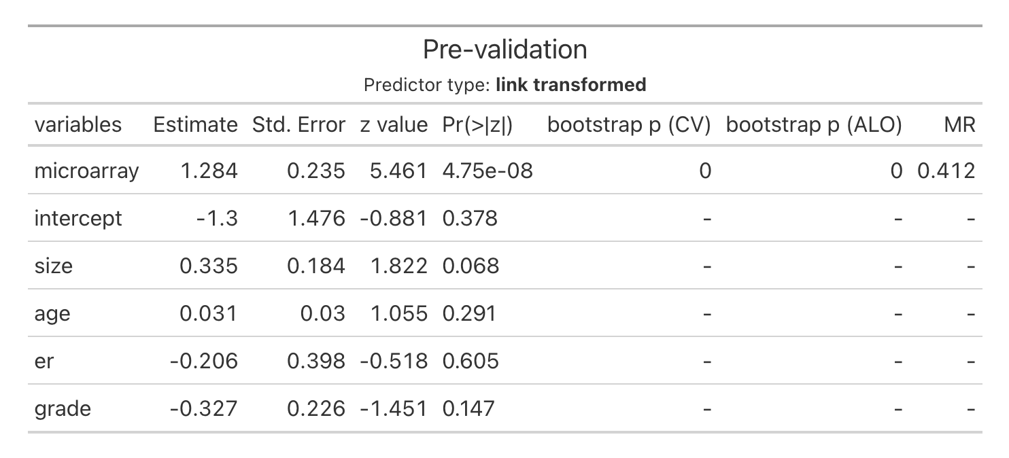Select the 'Estimate' column header
This screenshot has height=458, width=1009.
click(x=195, y=124)
